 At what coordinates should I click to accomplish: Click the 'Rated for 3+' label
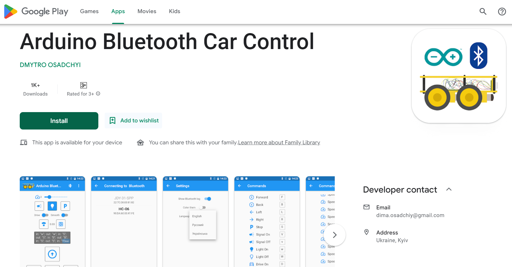(80, 94)
